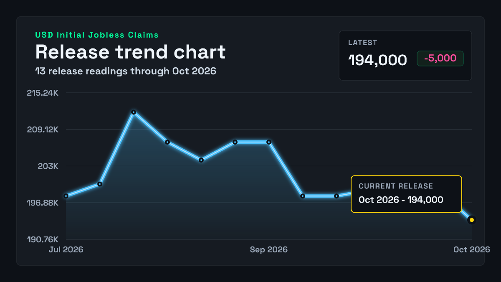The width and height of the screenshot is (501, 282).
Task: Click the Release trend chart title
Action: pyautogui.click(x=130, y=52)
